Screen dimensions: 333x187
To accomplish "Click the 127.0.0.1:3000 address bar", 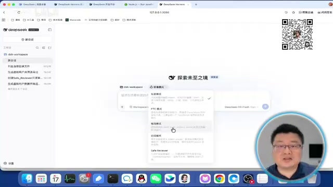I will point(159,12).
